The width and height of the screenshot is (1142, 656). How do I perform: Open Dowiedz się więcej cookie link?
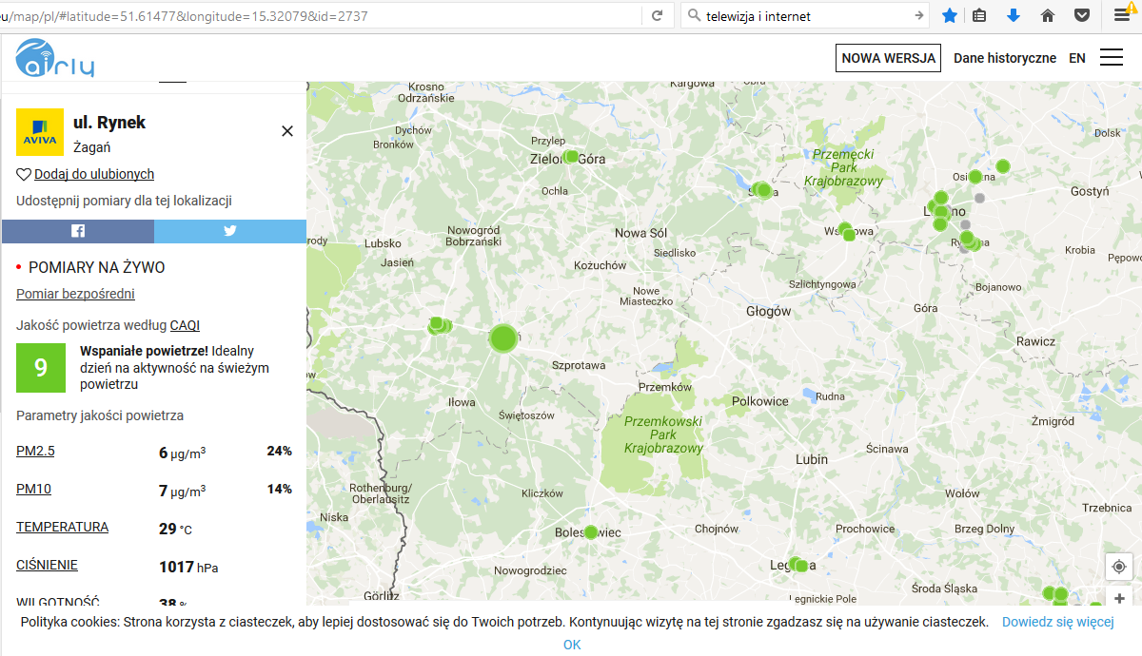click(1057, 622)
